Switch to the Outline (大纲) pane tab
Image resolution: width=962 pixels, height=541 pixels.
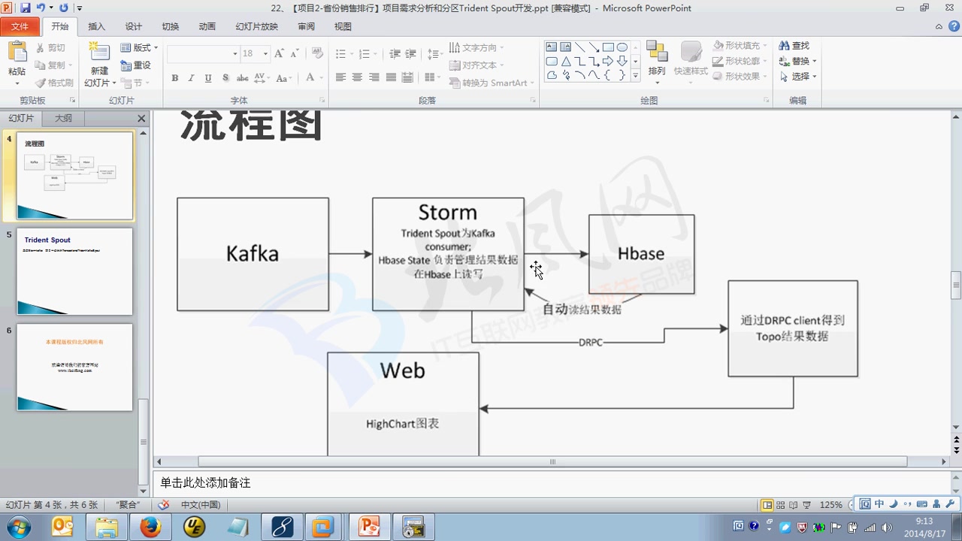click(x=64, y=119)
